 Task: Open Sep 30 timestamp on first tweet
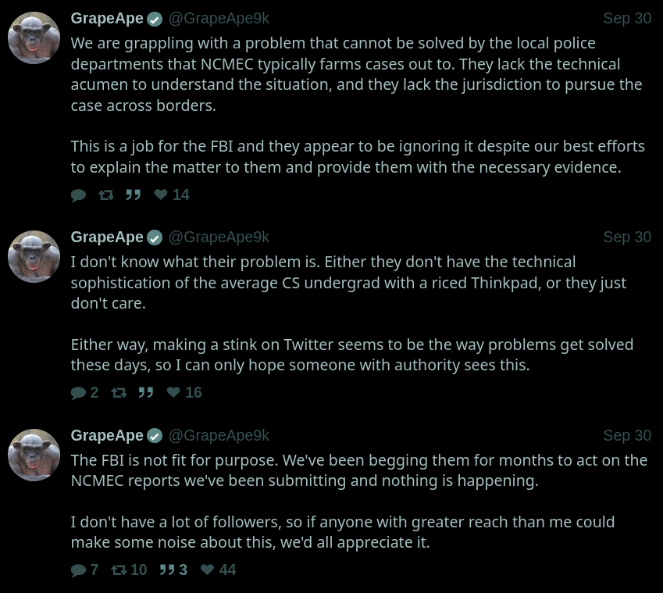click(x=627, y=19)
